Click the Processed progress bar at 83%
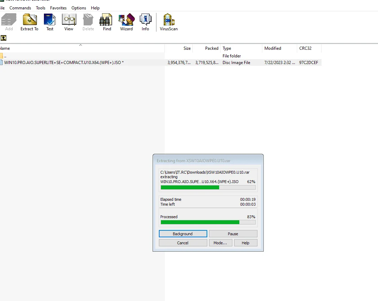The image size is (378, 301). tap(208, 222)
